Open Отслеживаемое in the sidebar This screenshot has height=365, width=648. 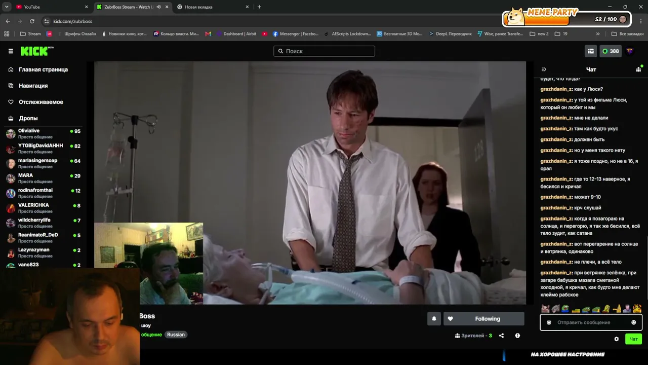35,102
